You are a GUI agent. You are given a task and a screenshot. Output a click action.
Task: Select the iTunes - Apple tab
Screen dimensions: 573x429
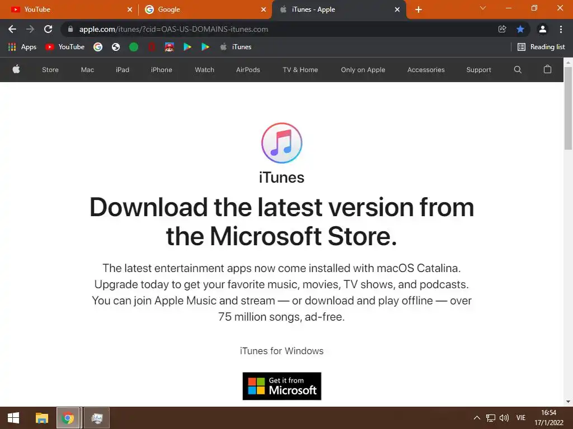tap(339, 9)
